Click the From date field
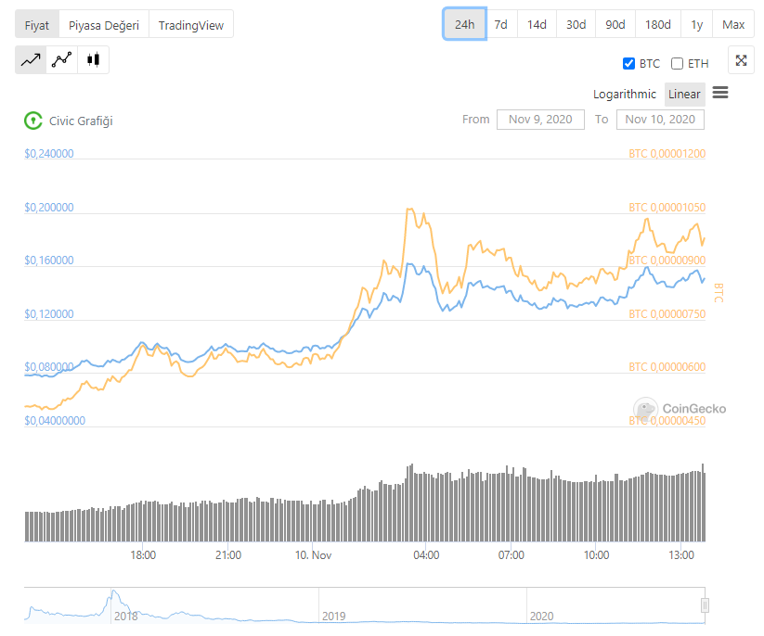Image resolution: width=764 pixels, height=636 pixels. pos(540,120)
